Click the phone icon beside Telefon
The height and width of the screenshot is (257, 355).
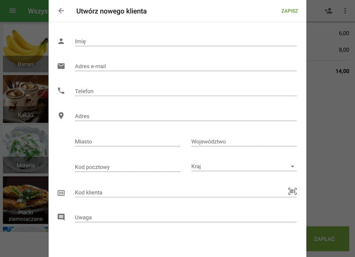tap(61, 91)
